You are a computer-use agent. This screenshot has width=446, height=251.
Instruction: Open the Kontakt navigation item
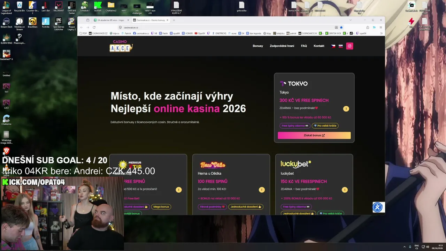319,46
